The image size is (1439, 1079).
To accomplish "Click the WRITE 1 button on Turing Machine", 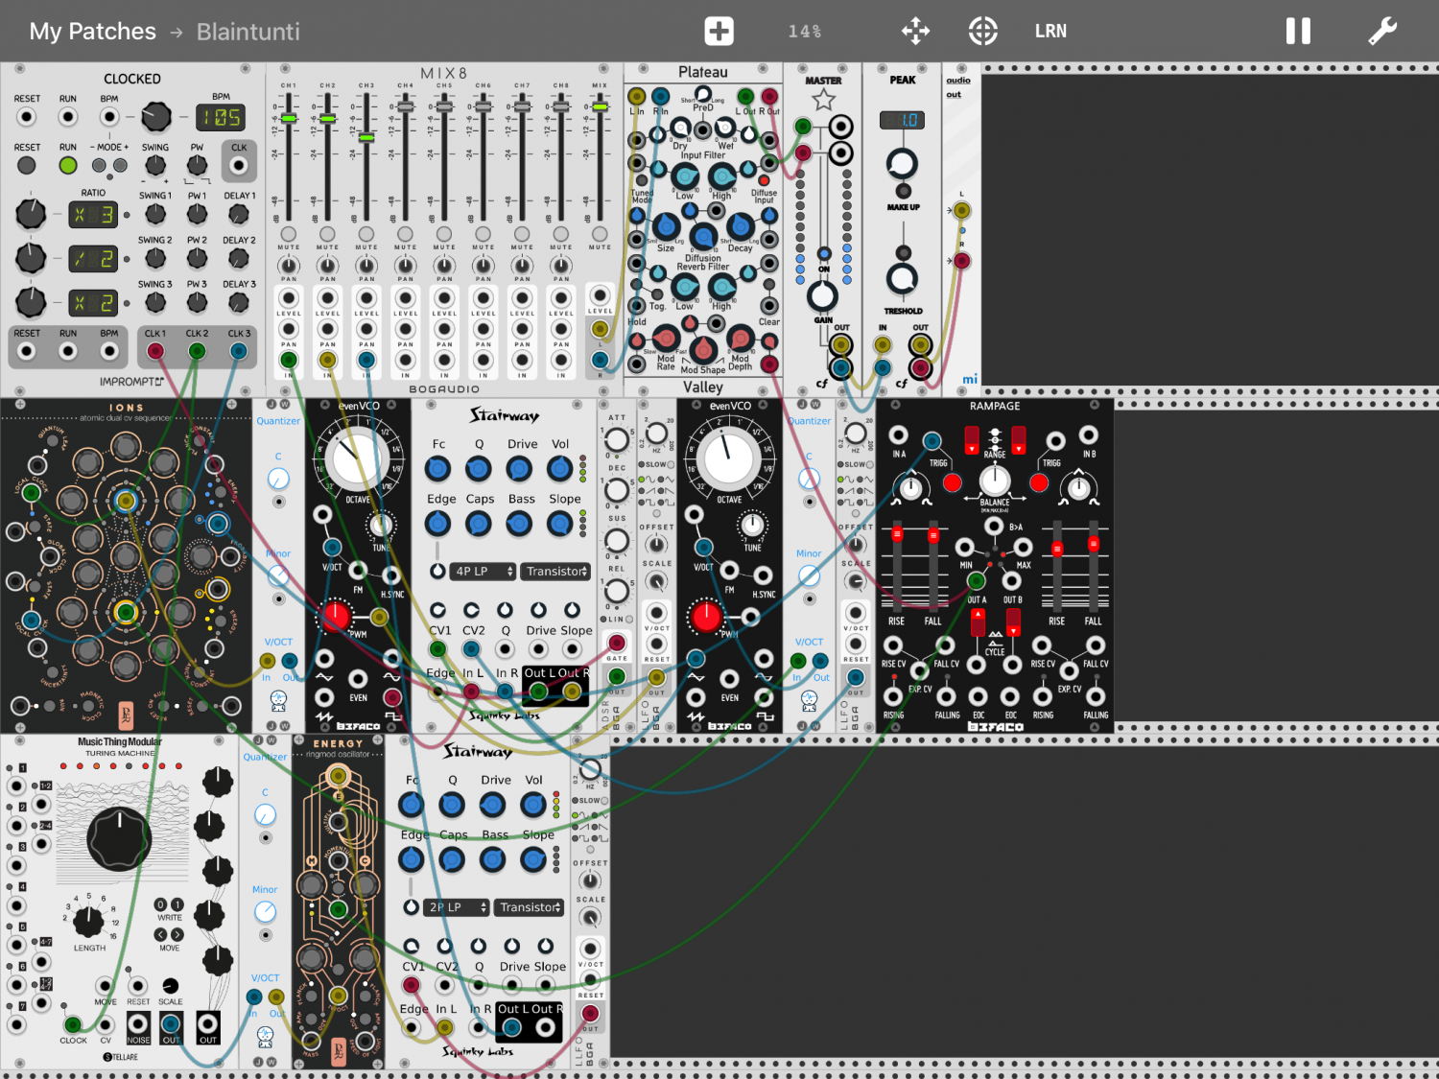I will [177, 904].
